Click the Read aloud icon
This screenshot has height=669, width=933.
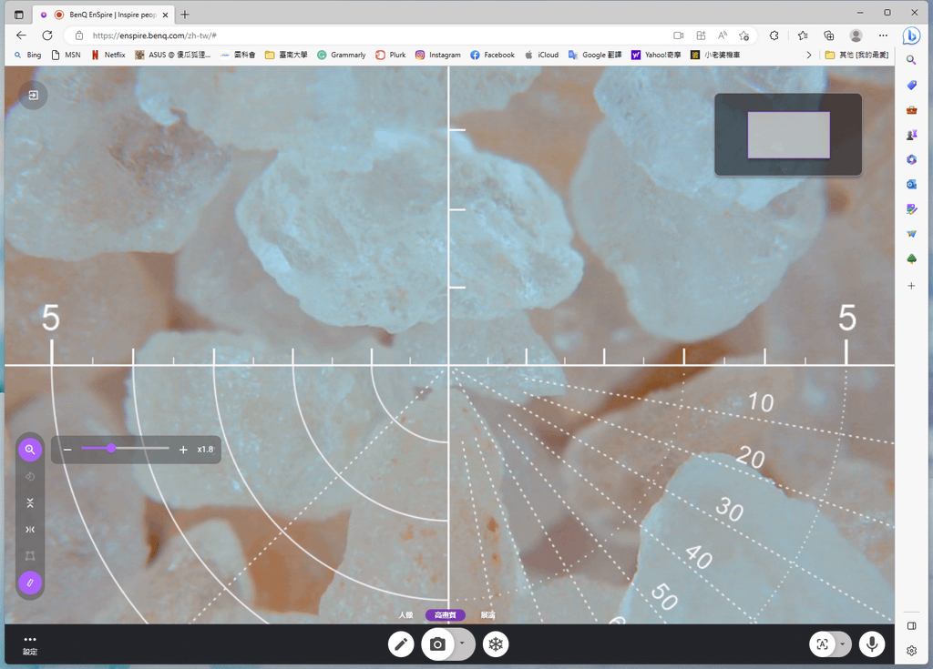pyautogui.click(x=723, y=35)
